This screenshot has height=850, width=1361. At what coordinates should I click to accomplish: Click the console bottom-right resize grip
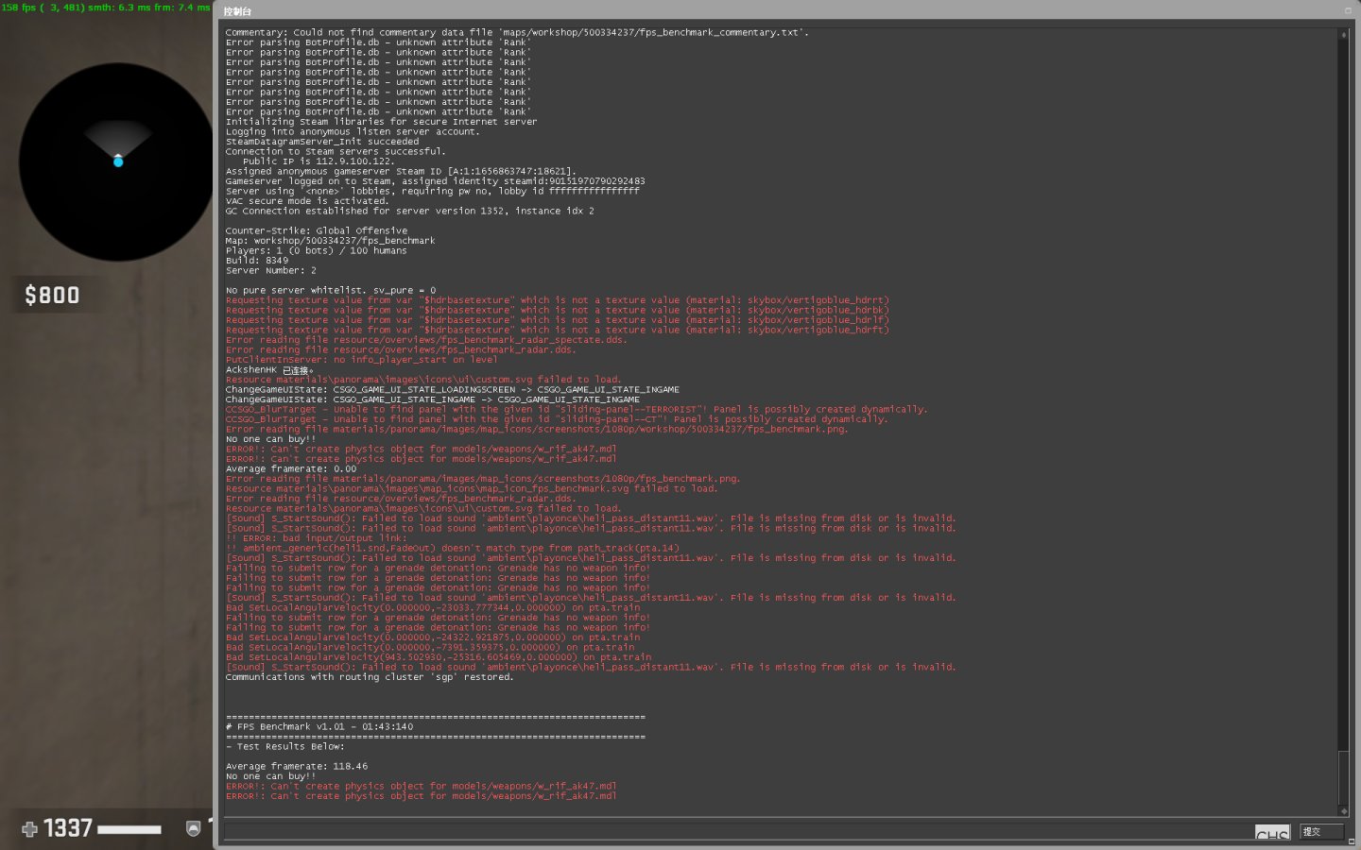pos(1352,841)
